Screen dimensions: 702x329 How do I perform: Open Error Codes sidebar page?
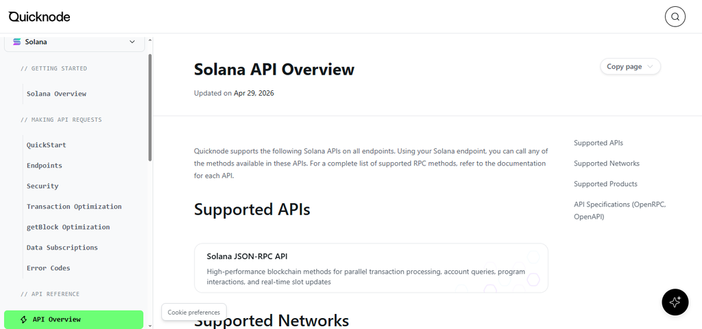[x=49, y=268]
